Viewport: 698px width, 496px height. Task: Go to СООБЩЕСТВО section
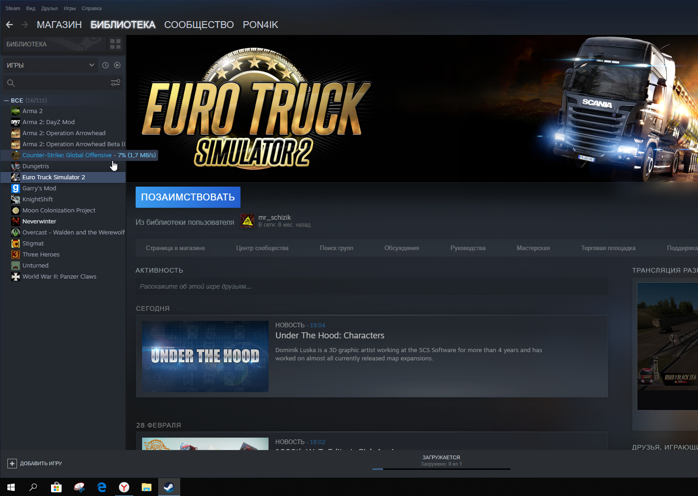(199, 25)
